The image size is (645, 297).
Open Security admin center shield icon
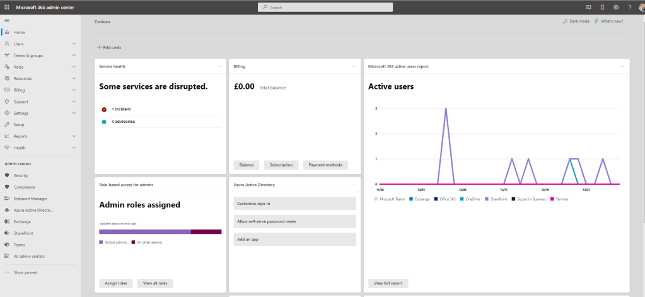[x=7, y=175]
